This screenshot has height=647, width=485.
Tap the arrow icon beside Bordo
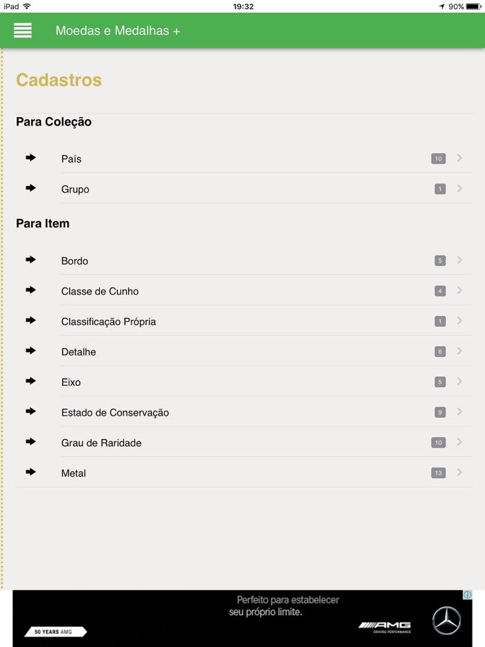[30, 260]
